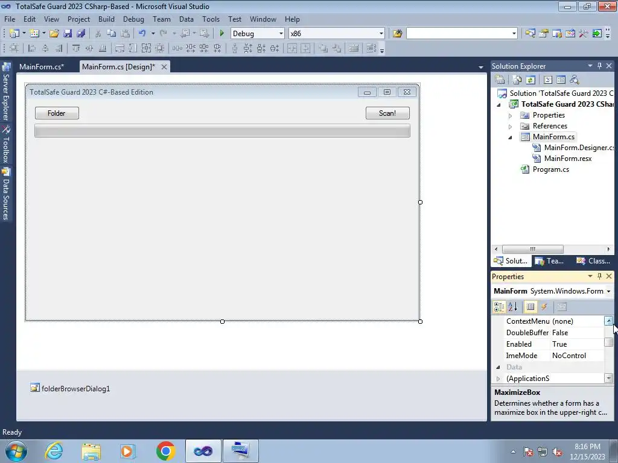Click the Solution Explorer horizontal scrollbar thumb
This screenshot has height=463, width=618.
tap(532, 249)
